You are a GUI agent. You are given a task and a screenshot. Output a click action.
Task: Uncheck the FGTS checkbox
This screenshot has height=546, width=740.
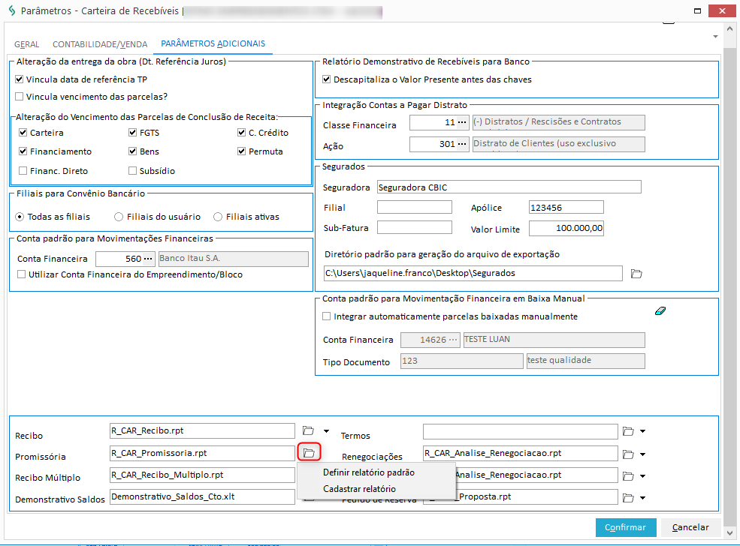[x=133, y=133]
